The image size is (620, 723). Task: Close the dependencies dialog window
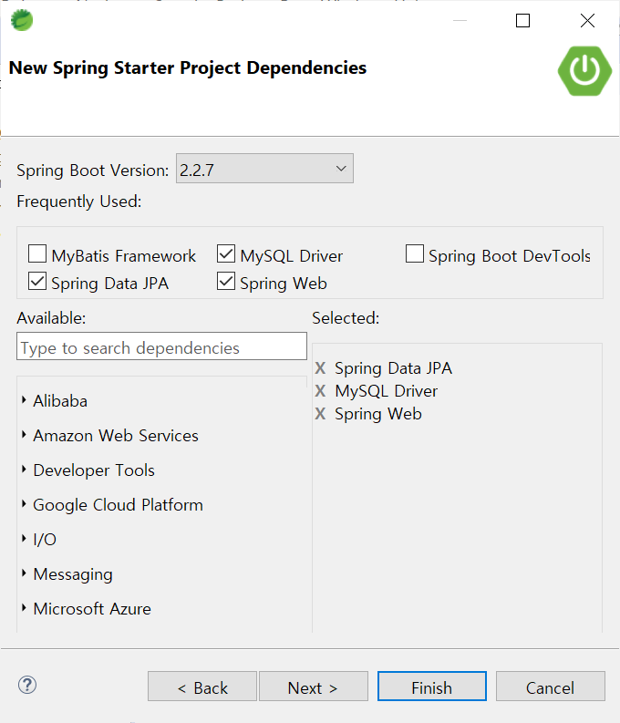[x=587, y=20]
